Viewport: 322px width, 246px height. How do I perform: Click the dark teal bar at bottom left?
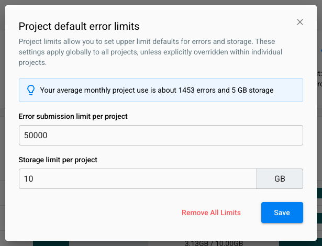click(51, 243)
